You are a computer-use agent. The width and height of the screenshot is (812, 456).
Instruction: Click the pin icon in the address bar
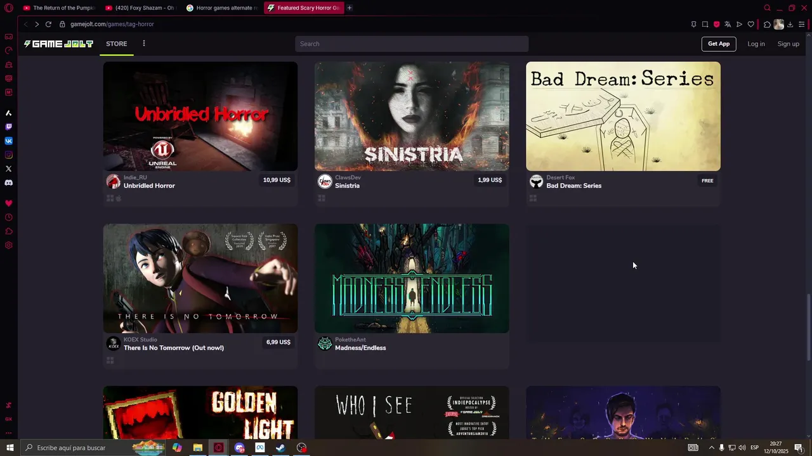tap(693, 24)
